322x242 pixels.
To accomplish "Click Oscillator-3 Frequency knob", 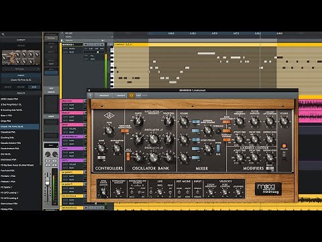I will click(154, 157).
